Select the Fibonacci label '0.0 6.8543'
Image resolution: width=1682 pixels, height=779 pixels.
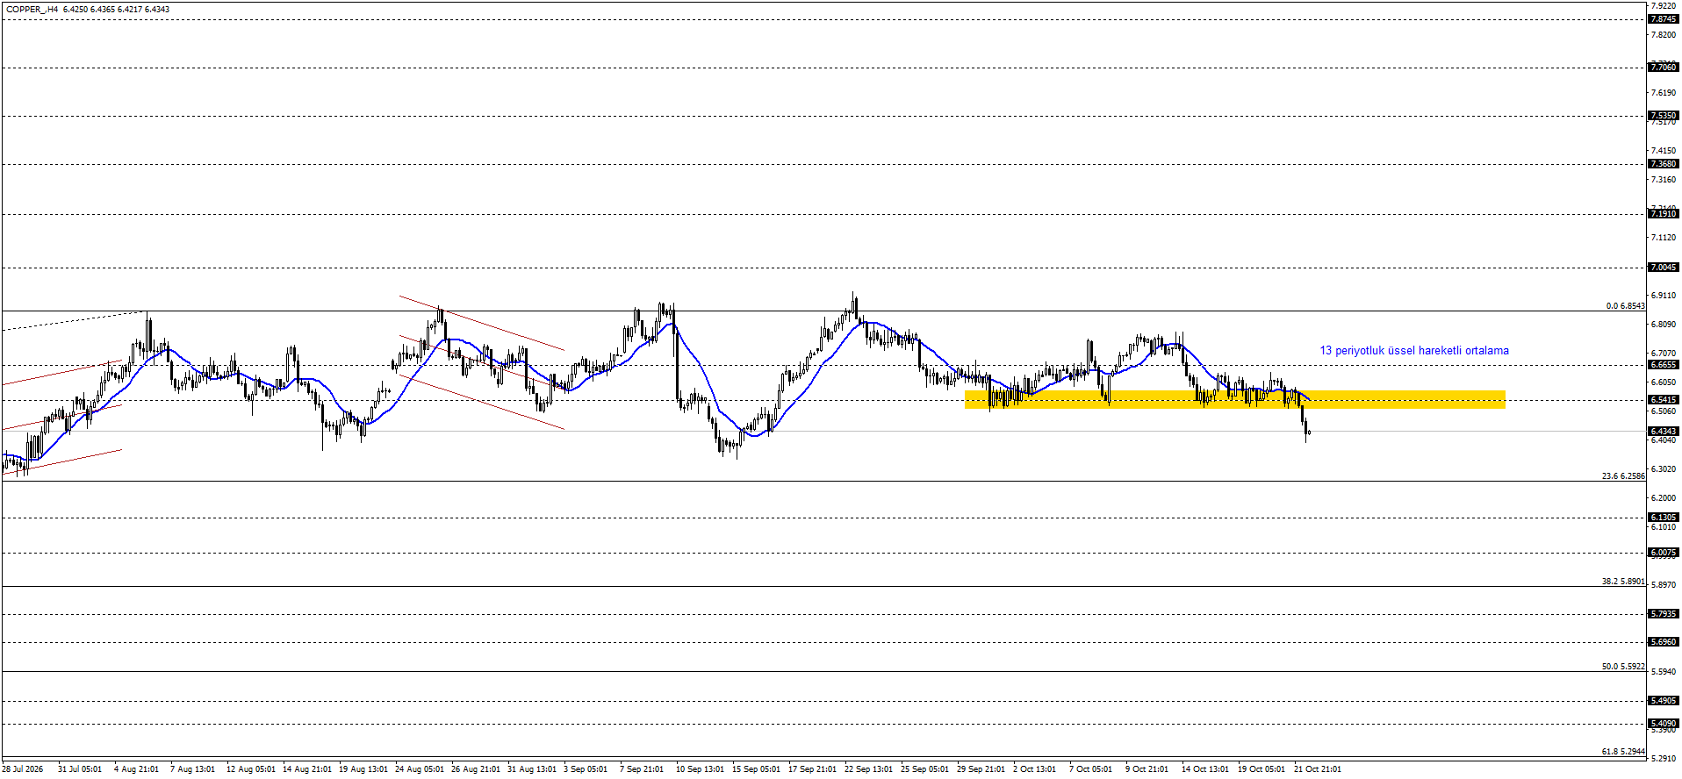tap(1625, 306)
